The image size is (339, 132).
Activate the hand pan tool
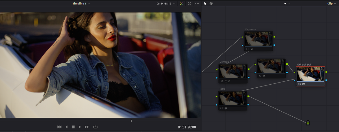pos(211,3)
